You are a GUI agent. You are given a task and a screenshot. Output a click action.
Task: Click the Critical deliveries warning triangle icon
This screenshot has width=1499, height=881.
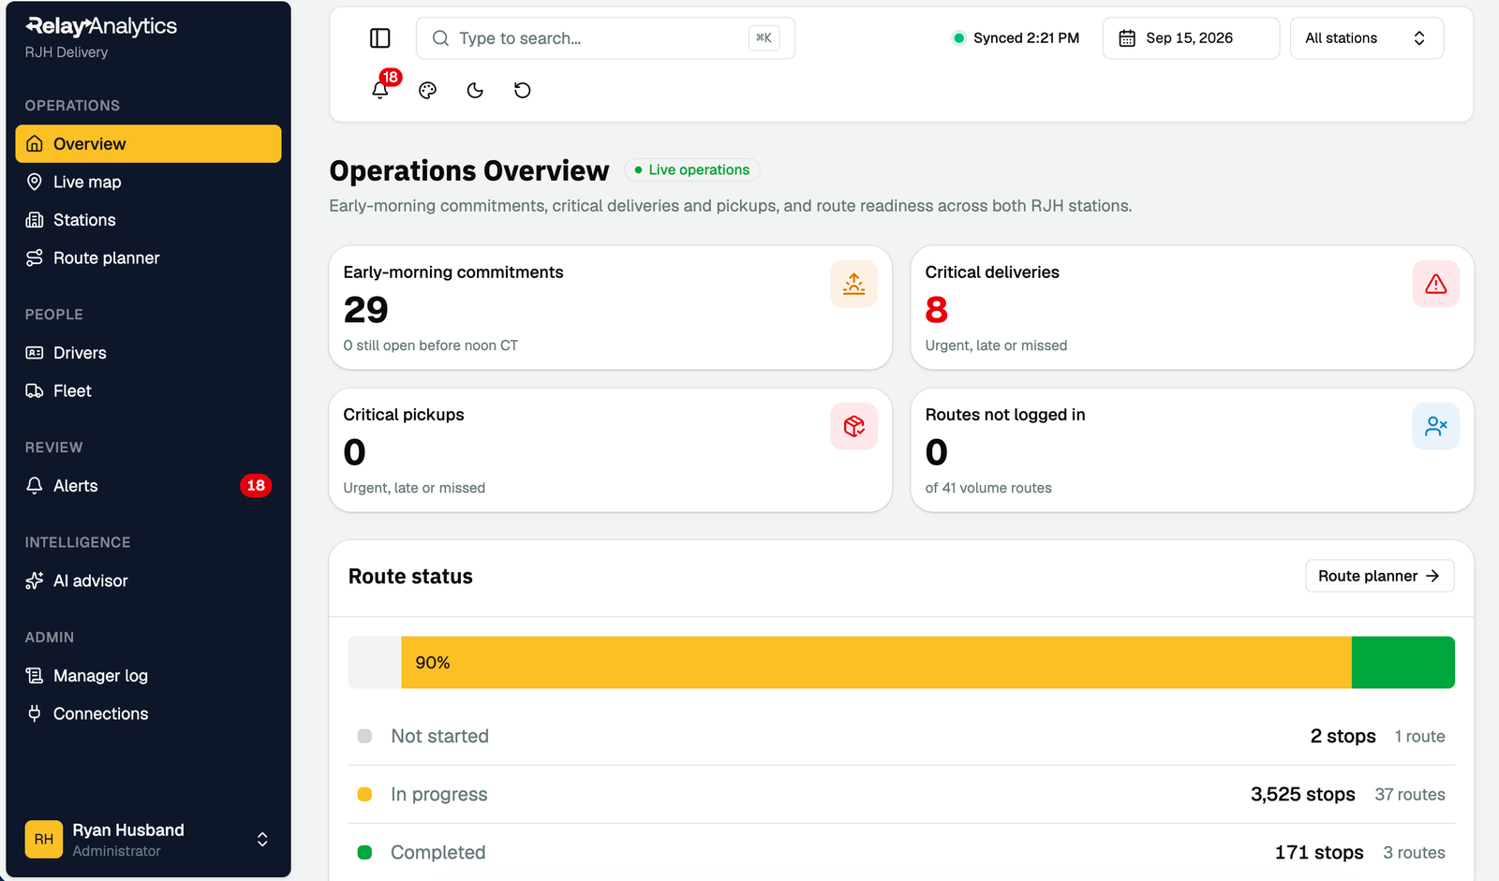(x=1435, y=284)
